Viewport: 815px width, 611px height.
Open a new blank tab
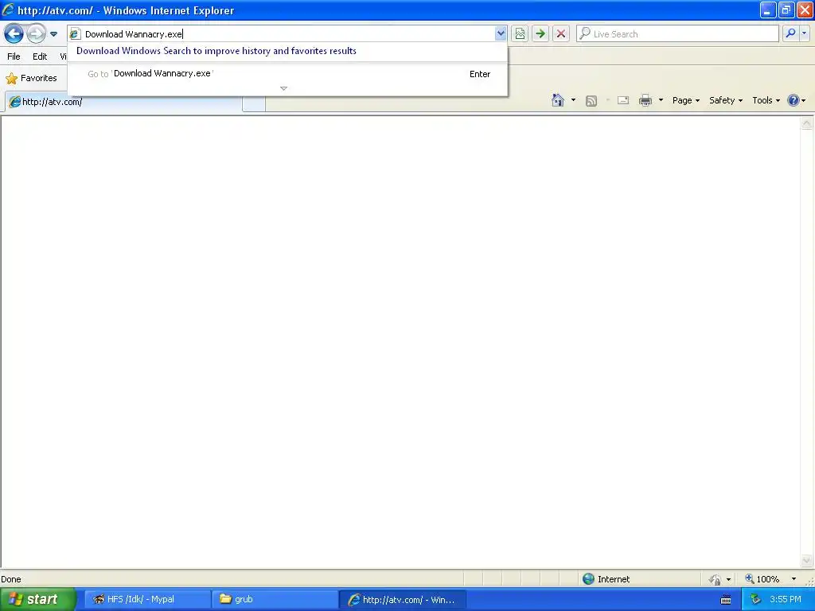click(254, 103)
